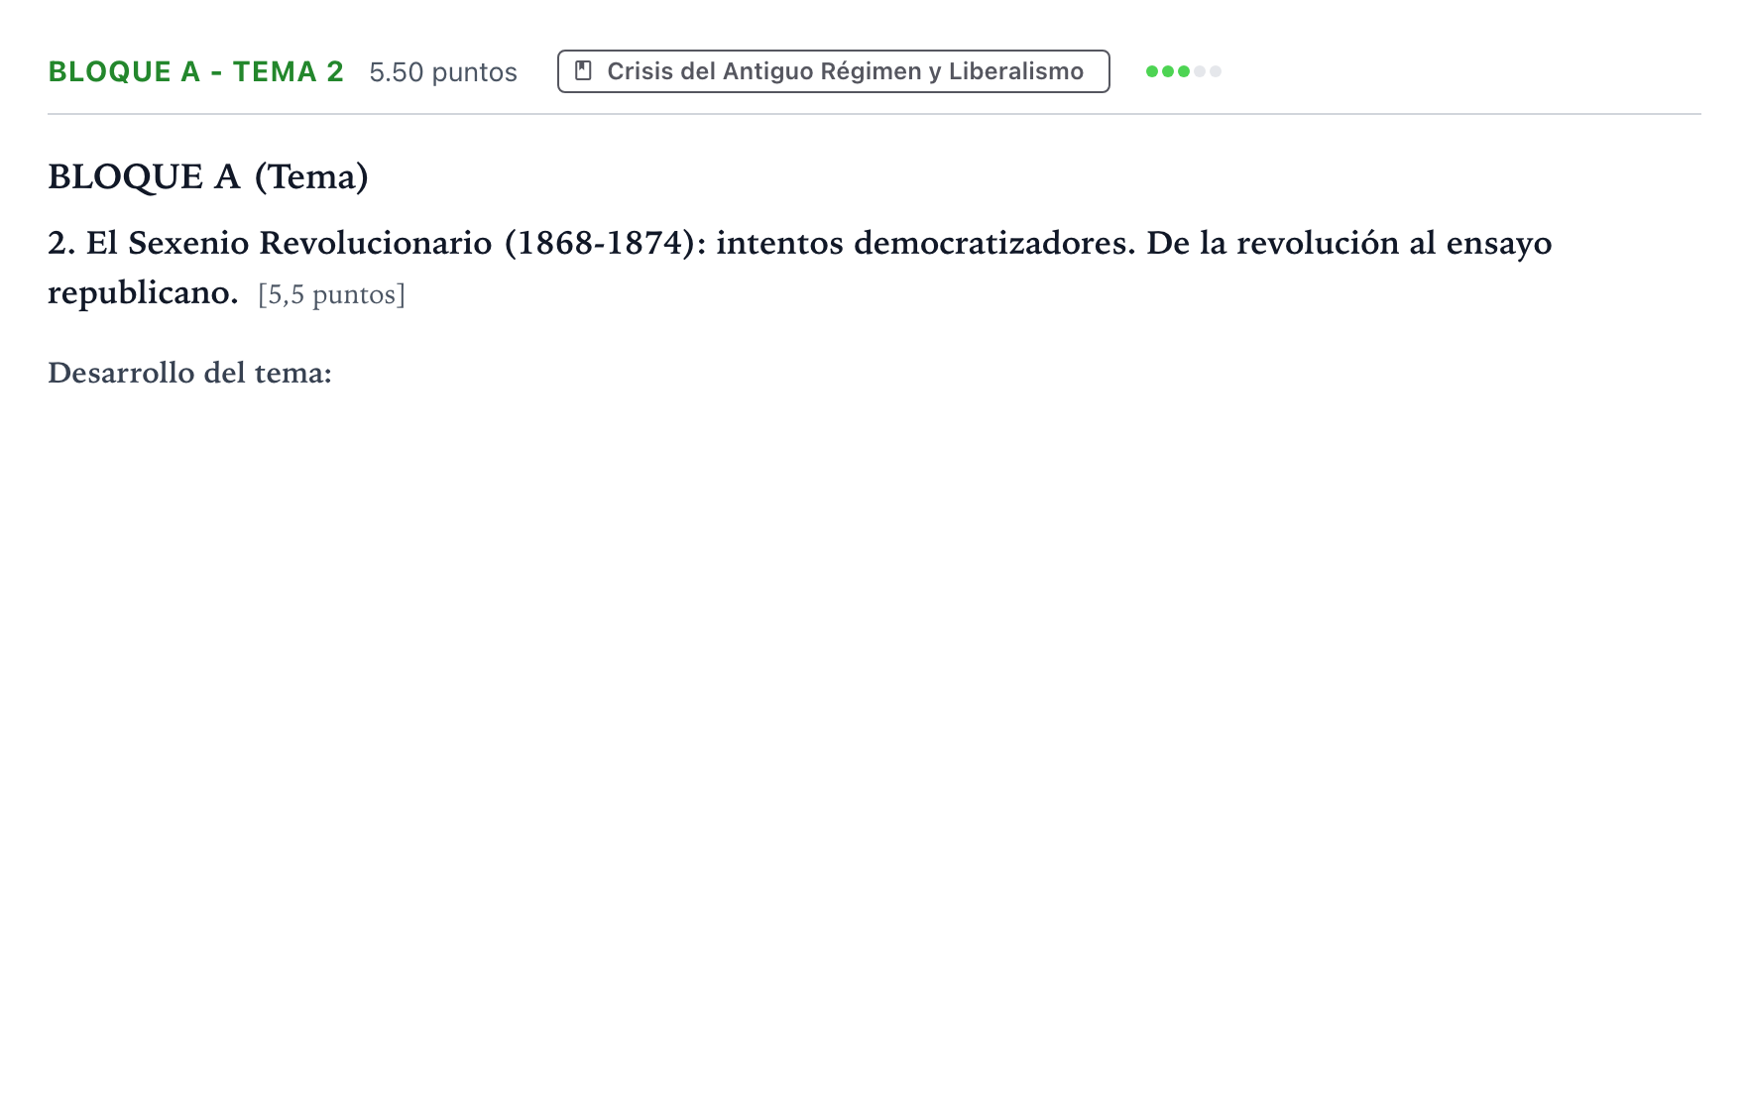Click the BLOQUE A (Tema) heading
1749x1112 pixels.
(208, 176)
